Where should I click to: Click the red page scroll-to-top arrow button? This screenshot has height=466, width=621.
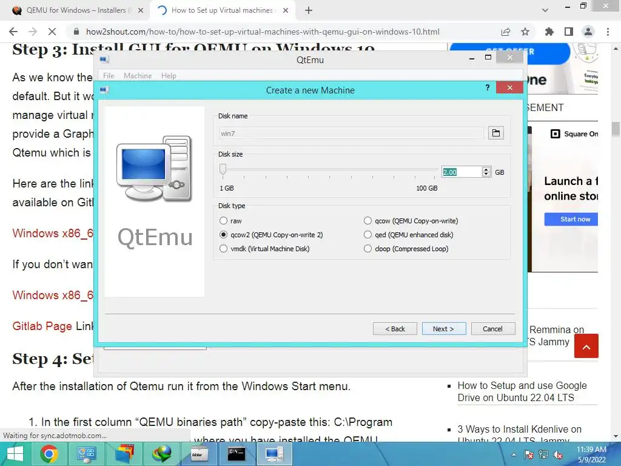[x=586, y=346]
